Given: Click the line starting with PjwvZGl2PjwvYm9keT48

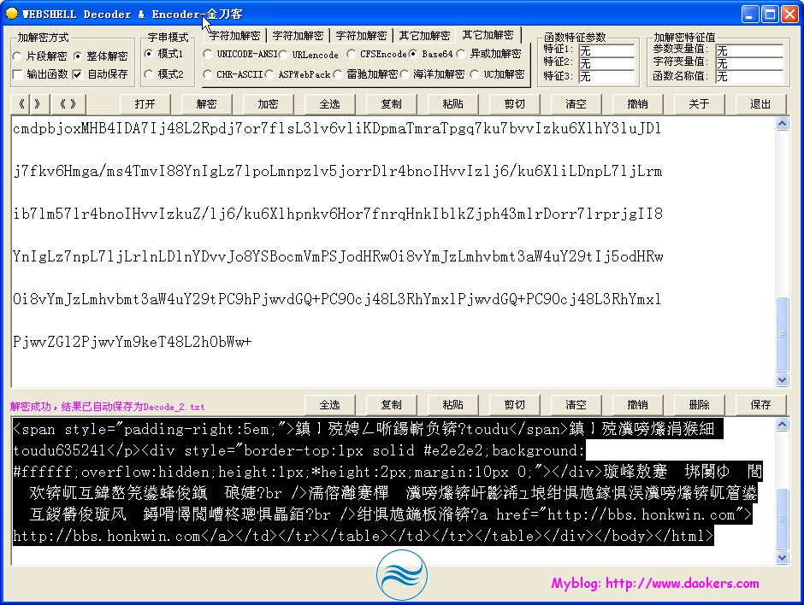Looking at the screenshot, I should [133, 342].
